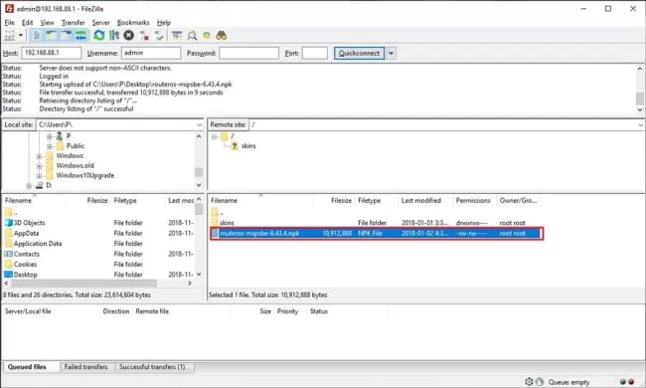
Task: Expand the Public folder node
Action: pyautogui.click(x=49, y=146)
